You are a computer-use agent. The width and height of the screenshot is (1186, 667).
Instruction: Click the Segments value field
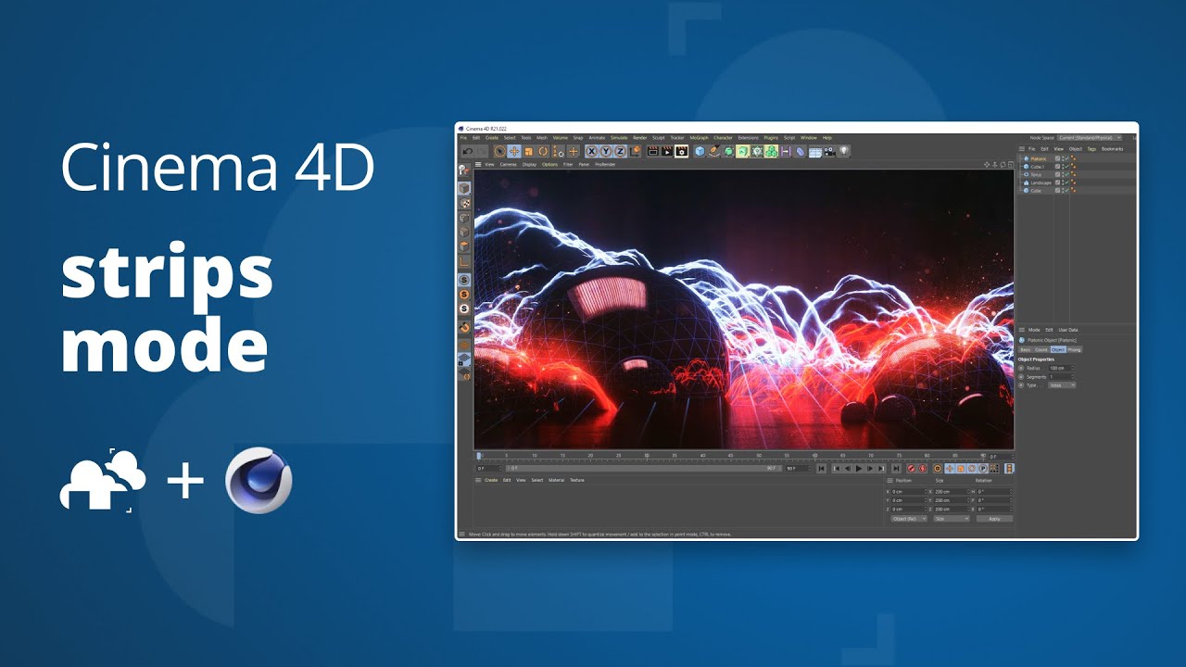1060,376
